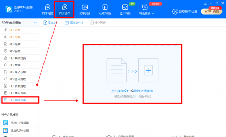Click the 特色转换 star icon
226x137 pixels.
click(145, 7)
